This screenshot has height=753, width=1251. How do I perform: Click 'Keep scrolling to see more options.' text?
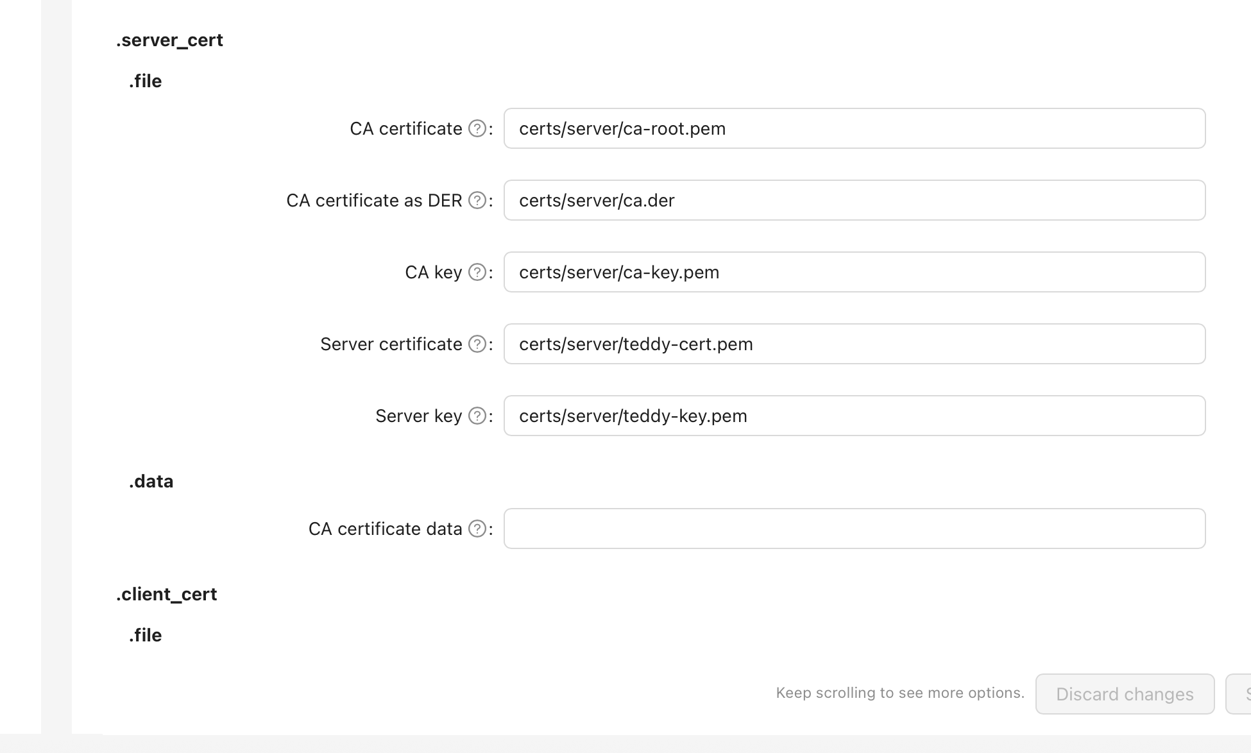tap(900, 693)
